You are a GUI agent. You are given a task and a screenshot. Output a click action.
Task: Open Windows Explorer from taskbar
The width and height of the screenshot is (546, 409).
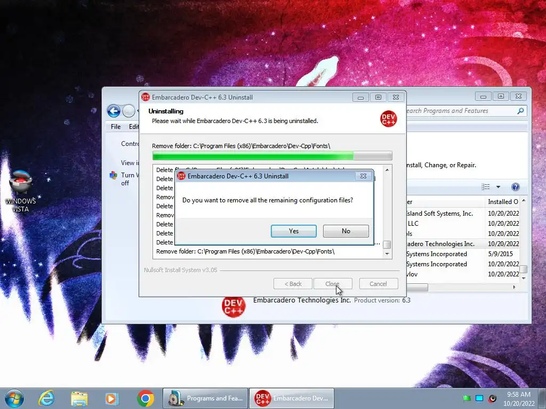[x=79, y=398]
